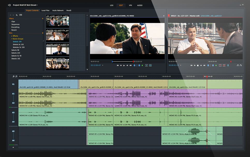Open the Audio Network tab
This screenshot has width=250, height=157.
(58, 11)
